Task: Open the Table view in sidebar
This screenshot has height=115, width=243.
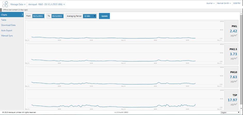Action: 4,20
